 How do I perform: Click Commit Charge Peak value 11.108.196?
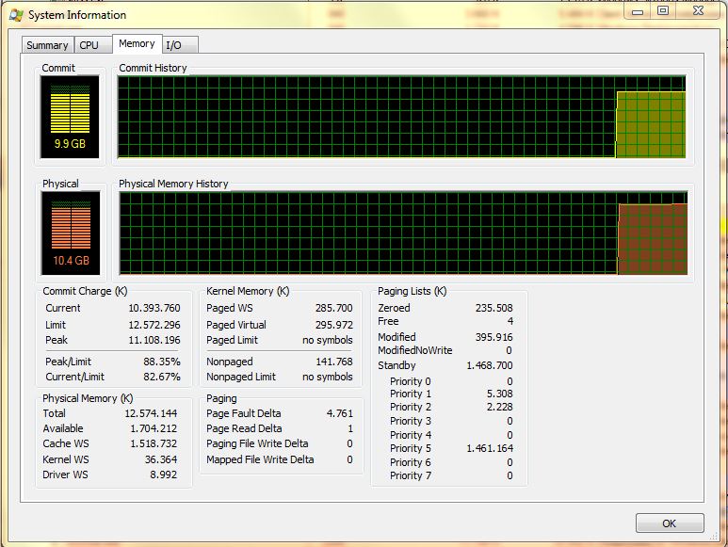pyautogui.click(x=154, y=340)
